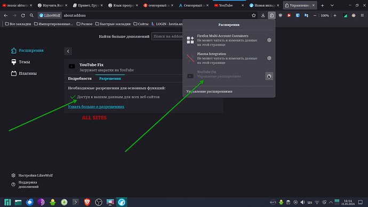
Task: Open 'LOGIN - hestia' bookmark
Action: 167,24
